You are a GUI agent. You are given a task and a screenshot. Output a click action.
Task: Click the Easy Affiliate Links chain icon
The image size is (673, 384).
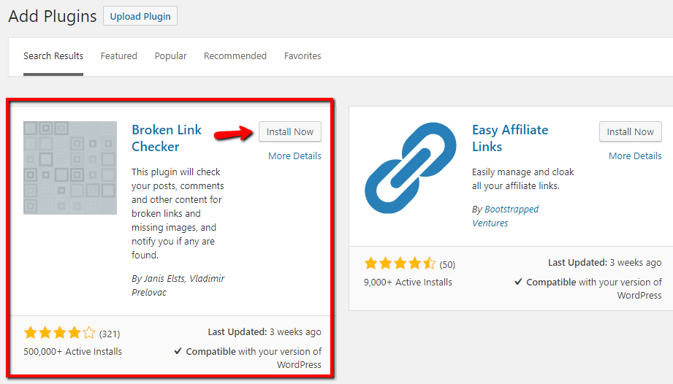point(411,168)
